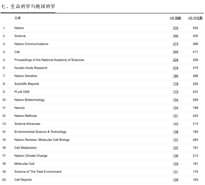205x185 pixels.
Task: Select Proceedings of the National Academy of Sciences
Action: tap(49, 60)
